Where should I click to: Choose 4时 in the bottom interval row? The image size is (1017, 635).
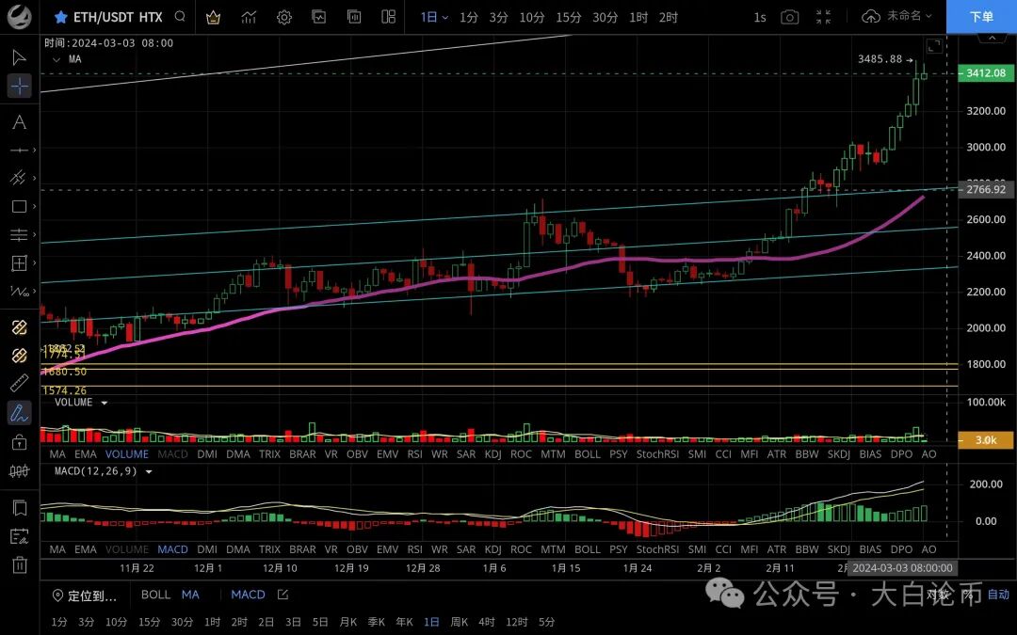click(x=487, y=622)
